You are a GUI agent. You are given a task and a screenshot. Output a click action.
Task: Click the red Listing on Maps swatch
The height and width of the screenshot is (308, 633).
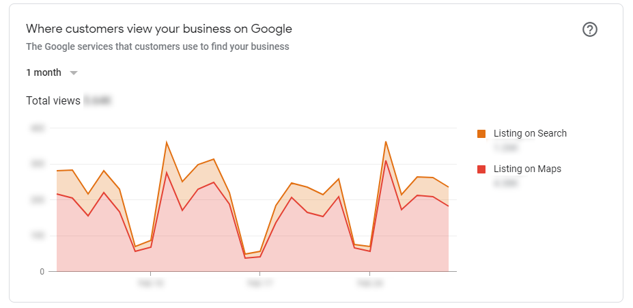[x=481, y=169]
